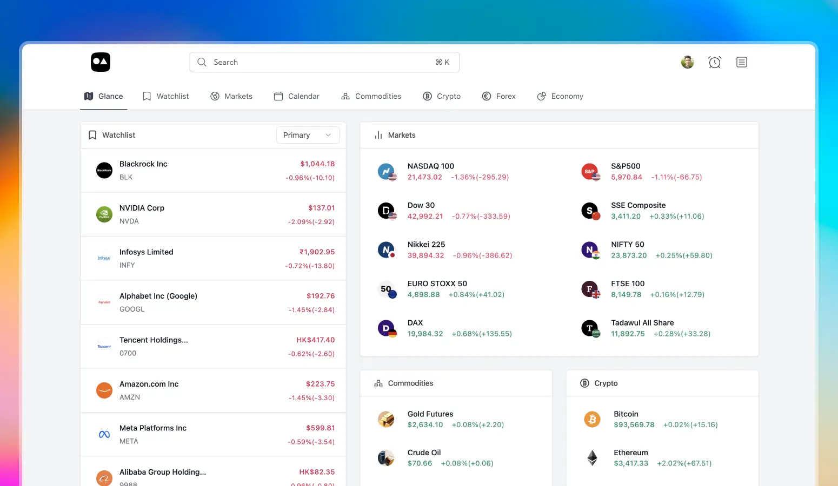
Task: Click the Meta Platforms infinity logo
Action: pyautogui.click(x=104, y=434)
